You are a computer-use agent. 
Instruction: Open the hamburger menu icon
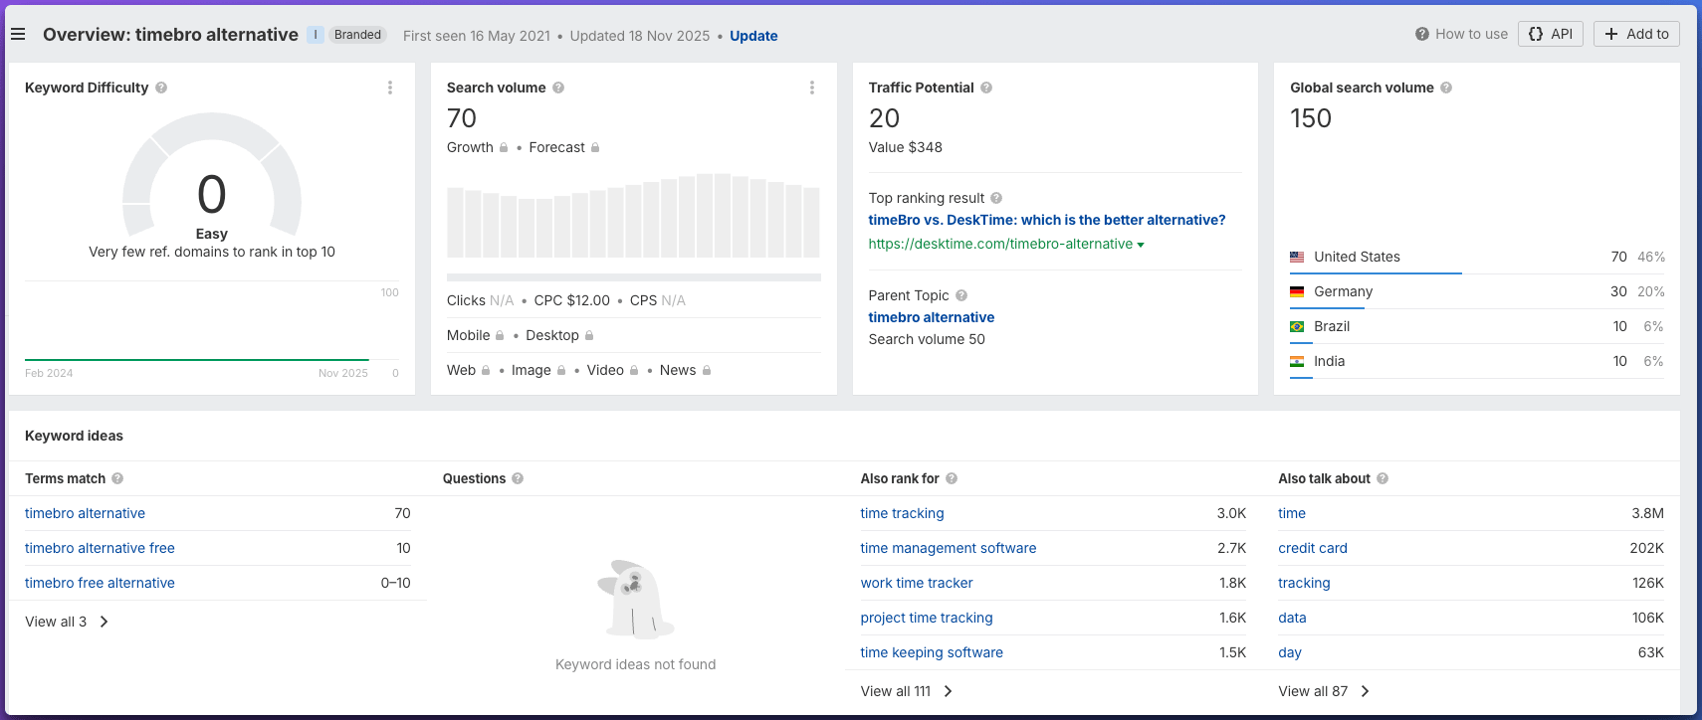click(x=18, y=35)
